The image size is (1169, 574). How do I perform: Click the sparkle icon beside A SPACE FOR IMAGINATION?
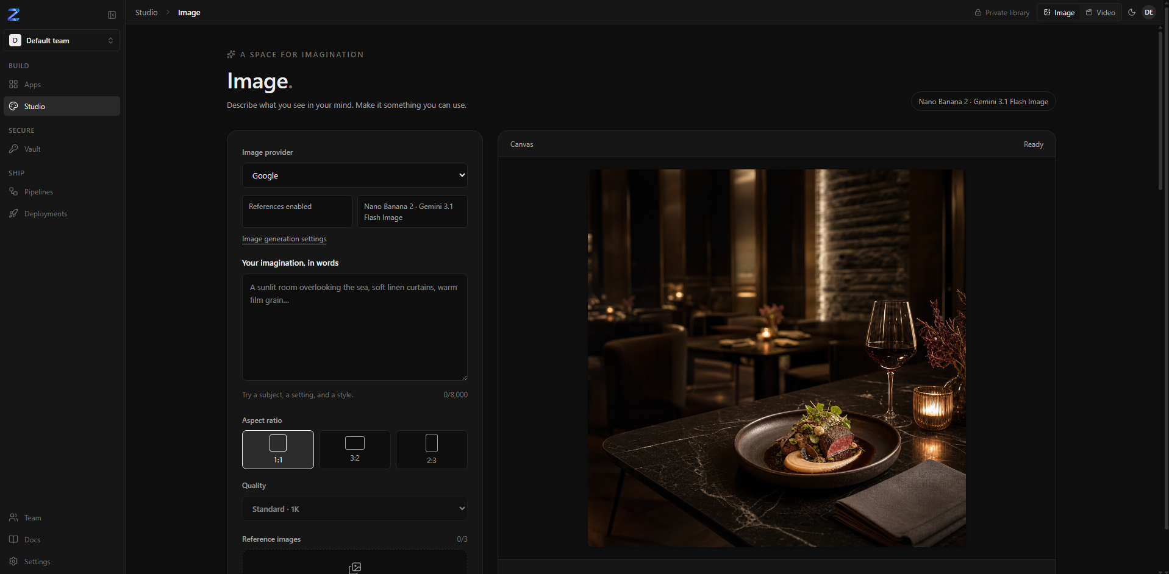(x=231, y=54)
